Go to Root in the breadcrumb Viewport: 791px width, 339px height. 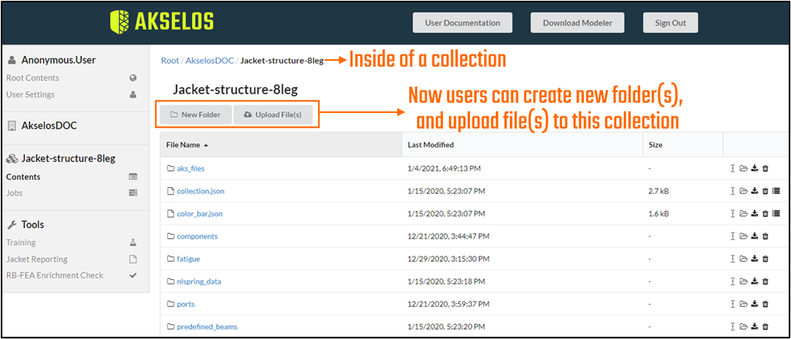click(x=170, y=61)
